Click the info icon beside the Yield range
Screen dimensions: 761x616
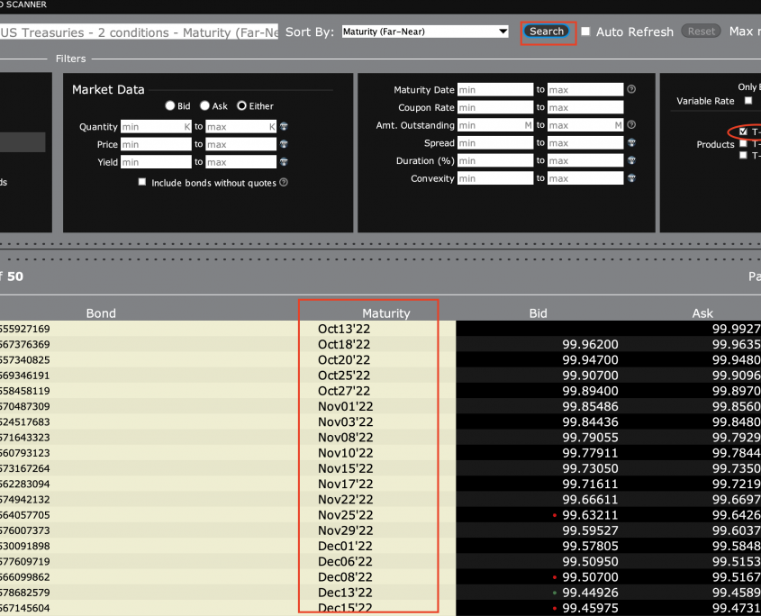(x=284, y=162)
